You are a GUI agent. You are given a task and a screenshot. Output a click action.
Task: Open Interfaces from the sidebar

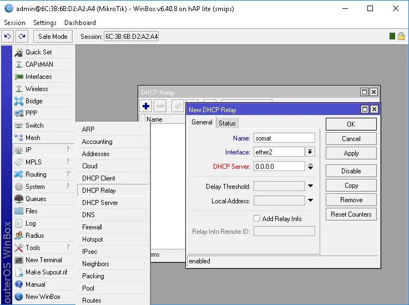point(44,77)
